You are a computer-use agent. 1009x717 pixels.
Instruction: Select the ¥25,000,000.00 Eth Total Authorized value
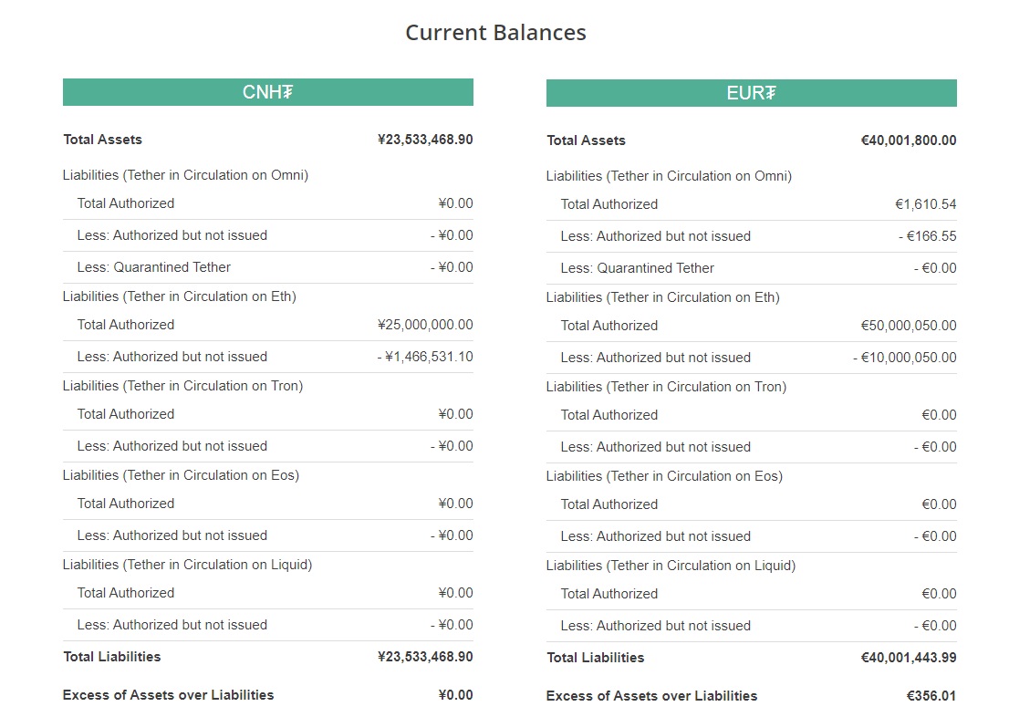[425, 325]
